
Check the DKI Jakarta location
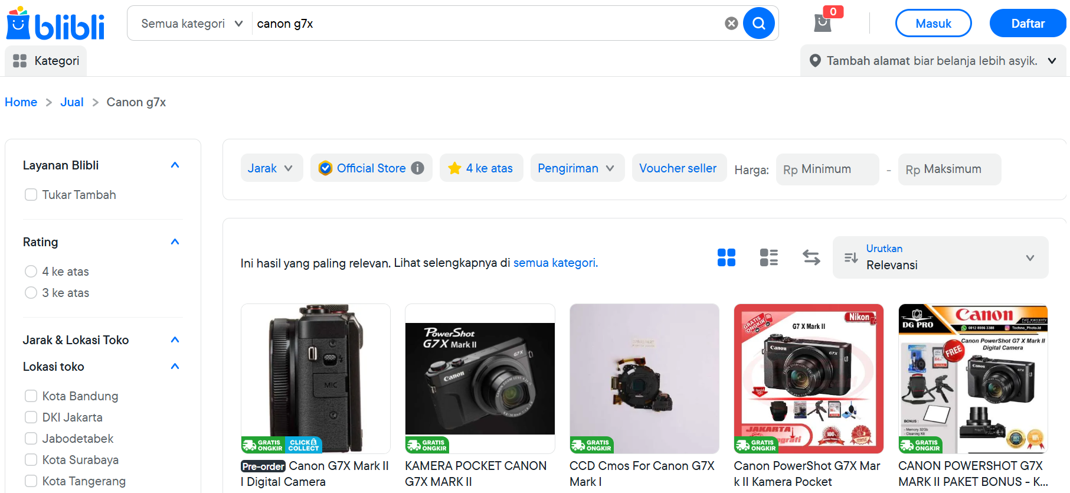31,417
